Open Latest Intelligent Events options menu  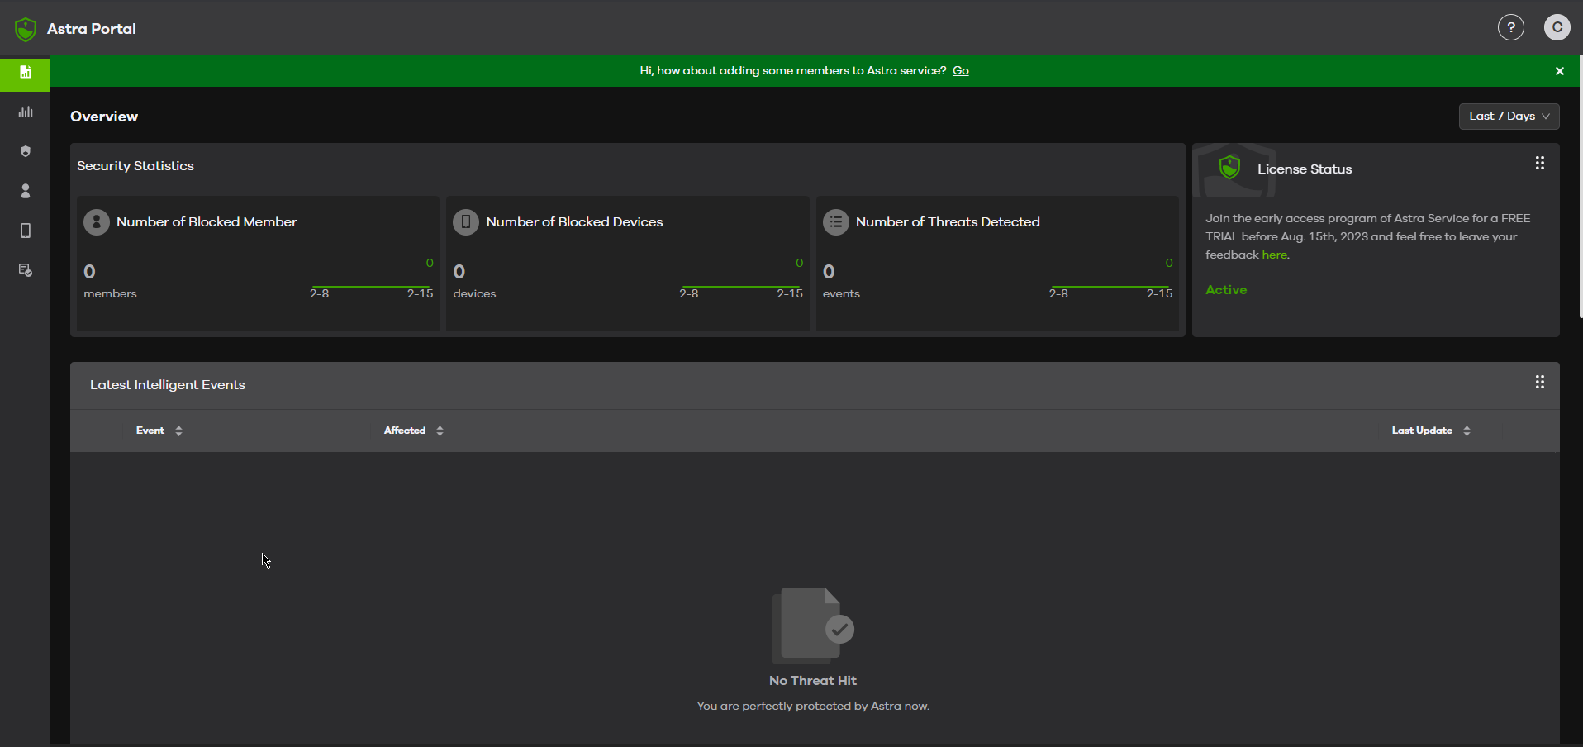click(1539, 382)
